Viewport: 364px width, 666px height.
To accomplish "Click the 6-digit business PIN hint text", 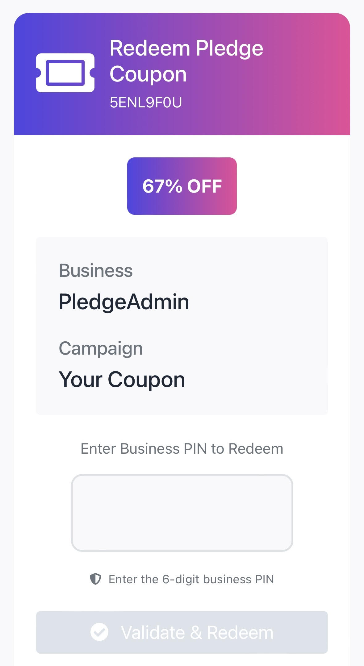I will (x=191, y=579).
